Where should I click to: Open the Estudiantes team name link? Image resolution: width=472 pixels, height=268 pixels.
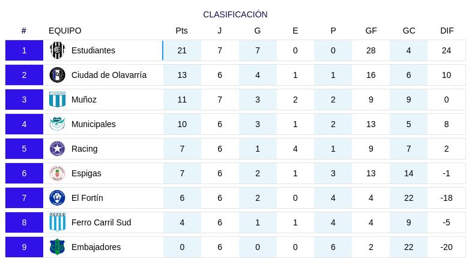coord(93,50)
